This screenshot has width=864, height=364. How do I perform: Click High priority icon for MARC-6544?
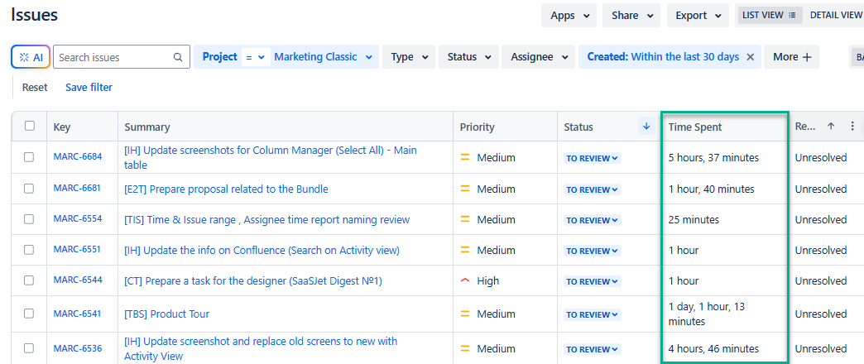465,280
